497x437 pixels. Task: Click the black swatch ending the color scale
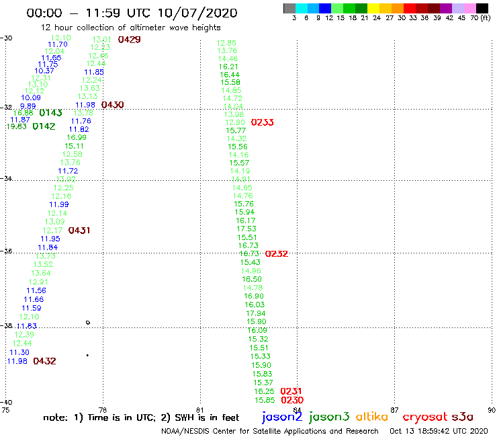tap(482, 8)
